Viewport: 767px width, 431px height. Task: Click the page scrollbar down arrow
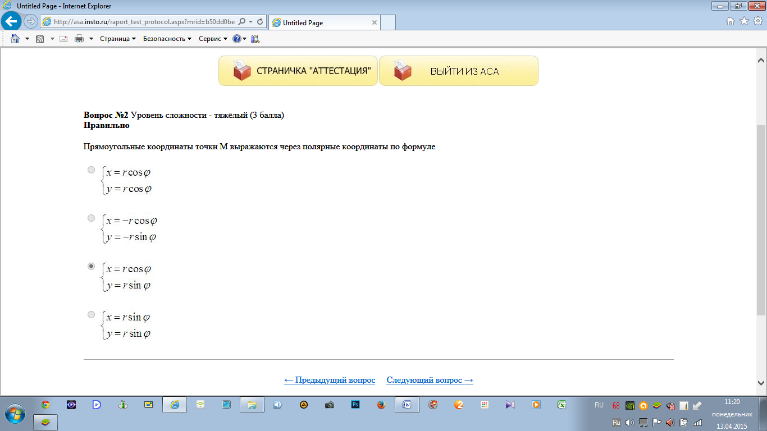[x=761, y=383]
